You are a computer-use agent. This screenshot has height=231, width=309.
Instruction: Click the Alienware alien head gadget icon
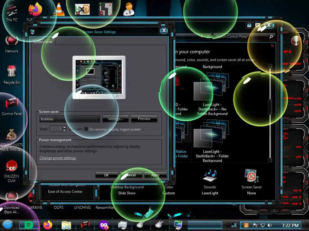[295, 41]
